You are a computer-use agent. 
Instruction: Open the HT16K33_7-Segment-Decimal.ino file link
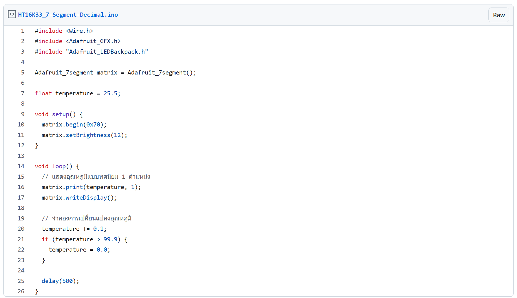click(x=68, y=15)
